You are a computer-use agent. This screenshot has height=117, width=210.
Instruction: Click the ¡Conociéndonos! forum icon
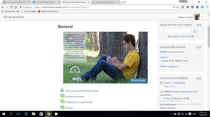[62, 96]
